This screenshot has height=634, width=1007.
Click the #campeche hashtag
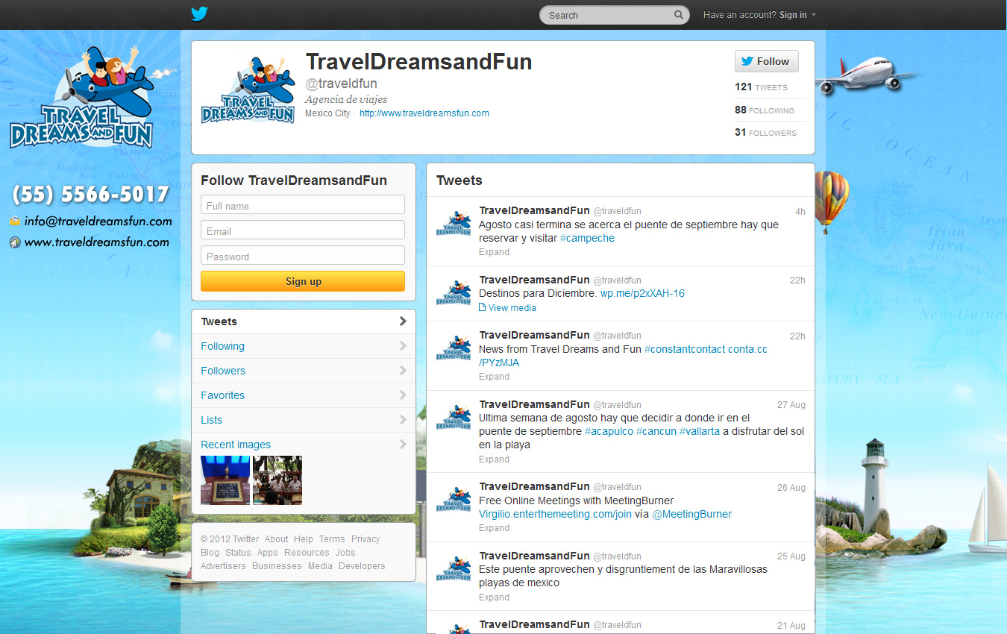[x=587, y=238]
